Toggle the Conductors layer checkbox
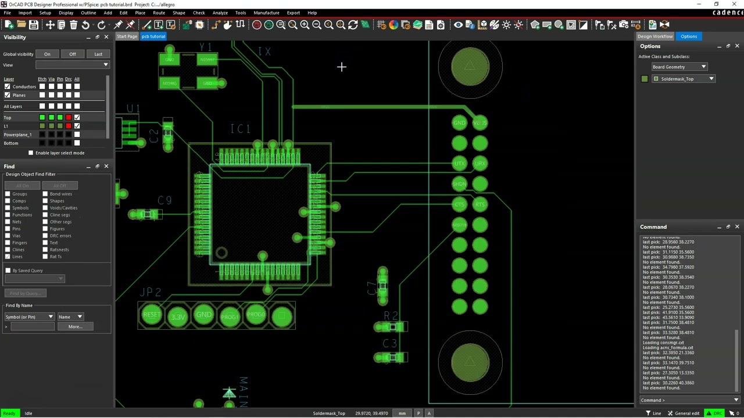The width and height of the screenshot is (744, 418). click(8, 87)
